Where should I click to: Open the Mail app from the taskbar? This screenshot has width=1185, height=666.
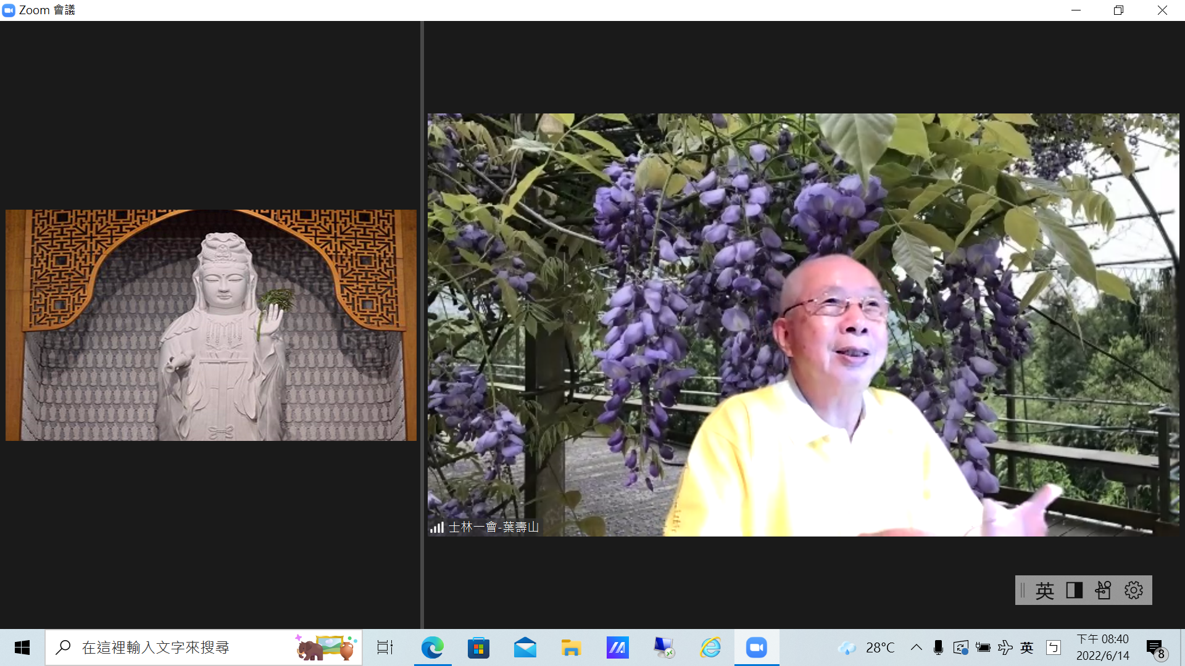pos(525,647)
